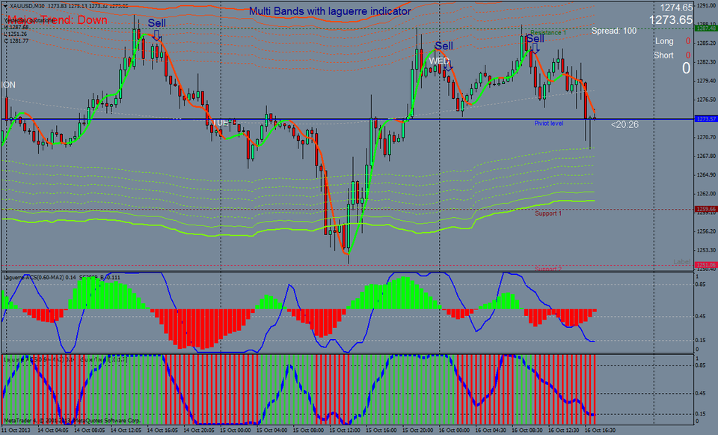The width and height of the screenshot is (718, 435).
Task: Click the triangle arrow before XAUUSD,M30
Action: [x=5, y=6]
